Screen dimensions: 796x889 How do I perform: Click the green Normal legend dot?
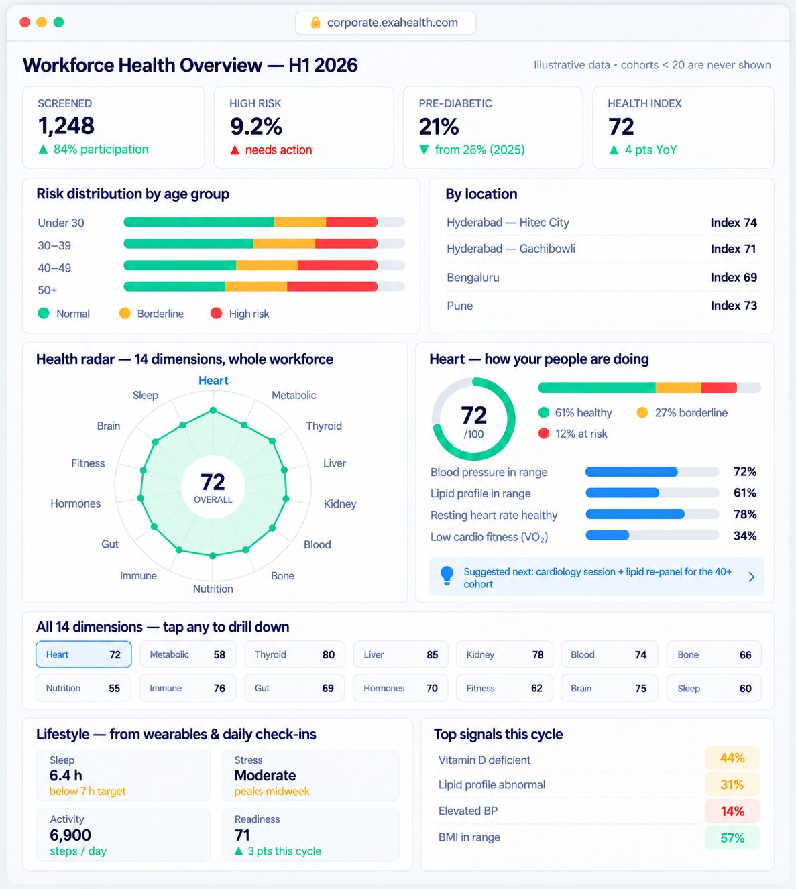[44, 313]
